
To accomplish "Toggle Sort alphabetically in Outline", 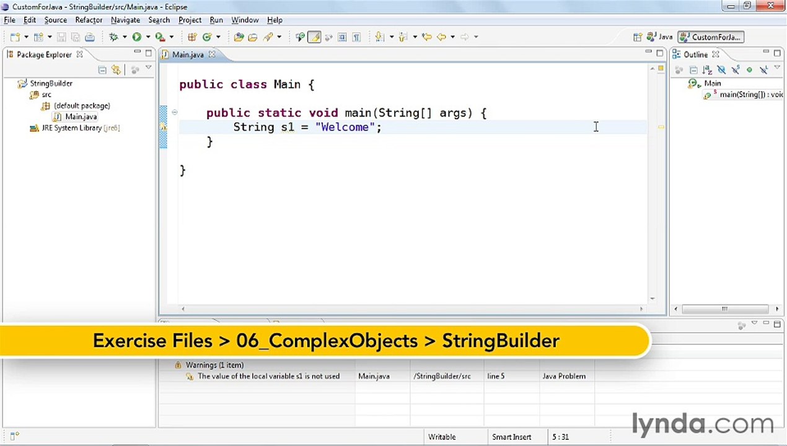I will tap(707, 70).
